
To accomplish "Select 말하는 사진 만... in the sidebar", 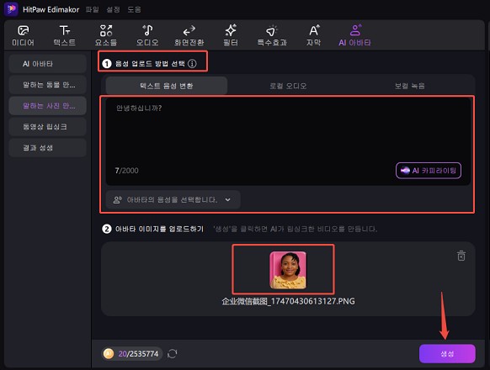I will point(47,106).
